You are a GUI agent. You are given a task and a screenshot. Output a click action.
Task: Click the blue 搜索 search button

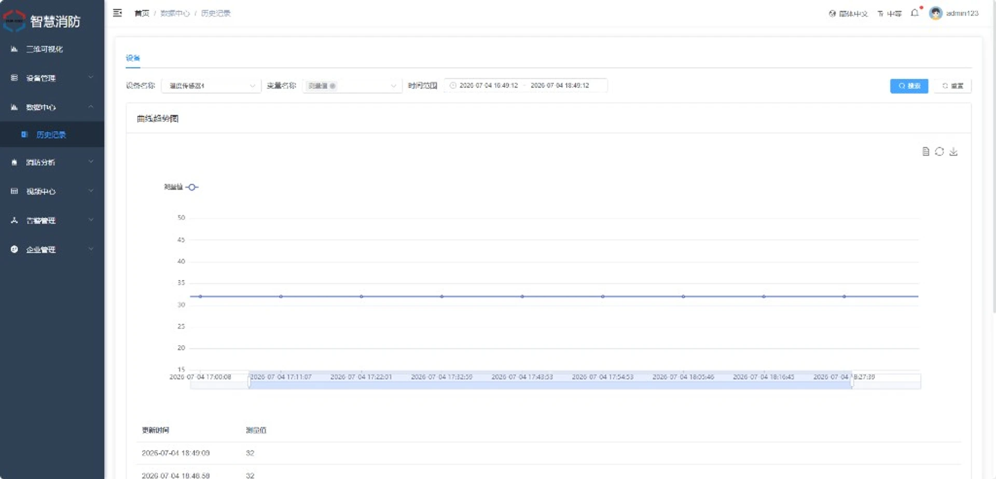point(909,86)
